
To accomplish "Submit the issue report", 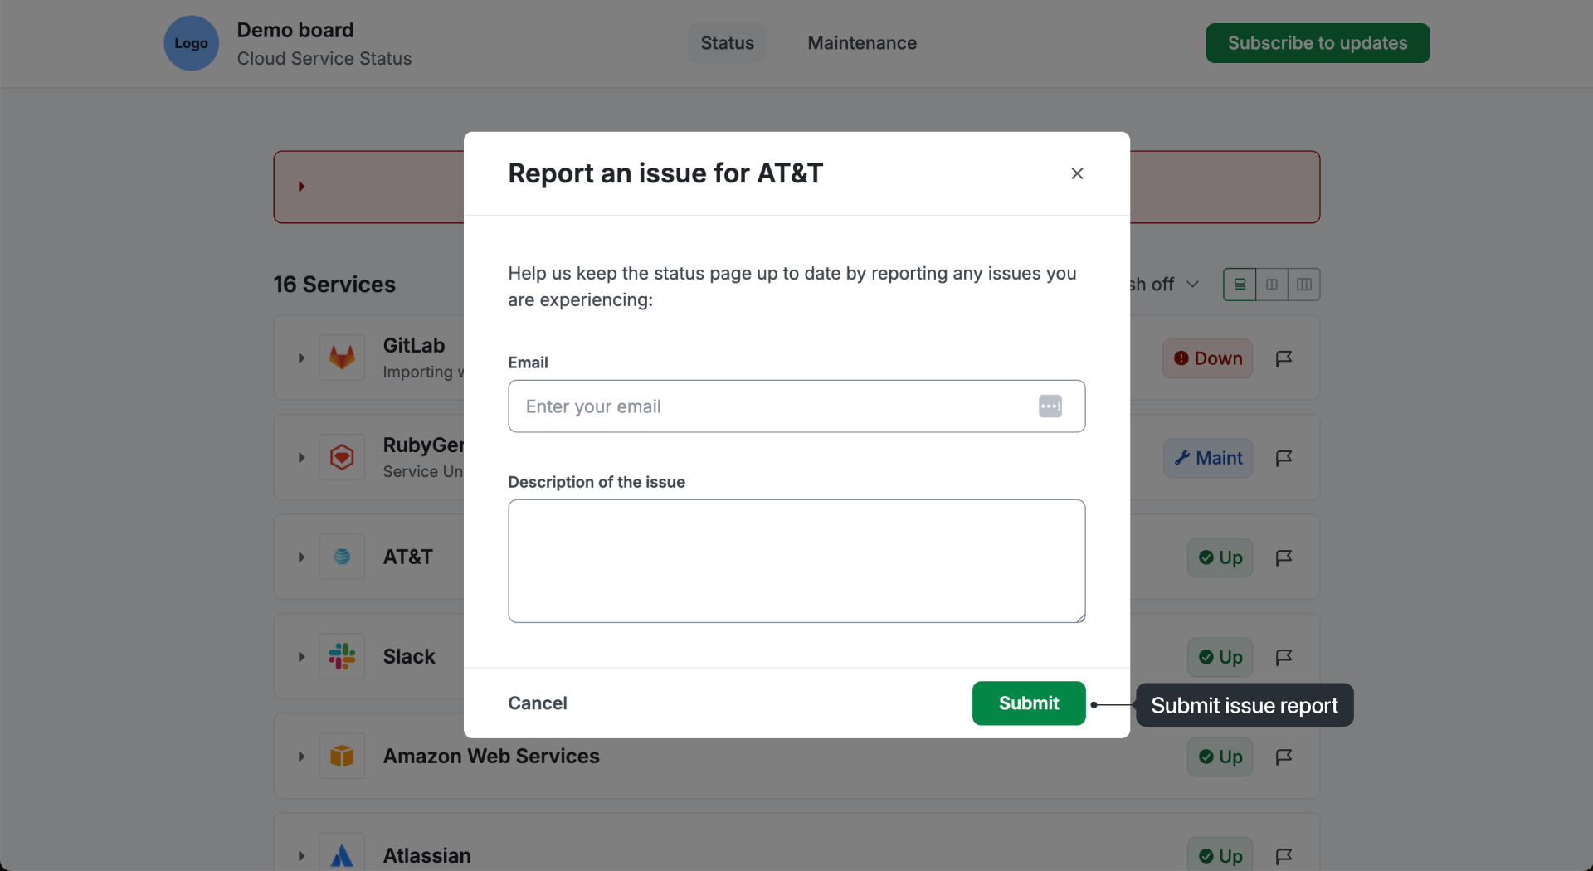I will coord(1029,703).
